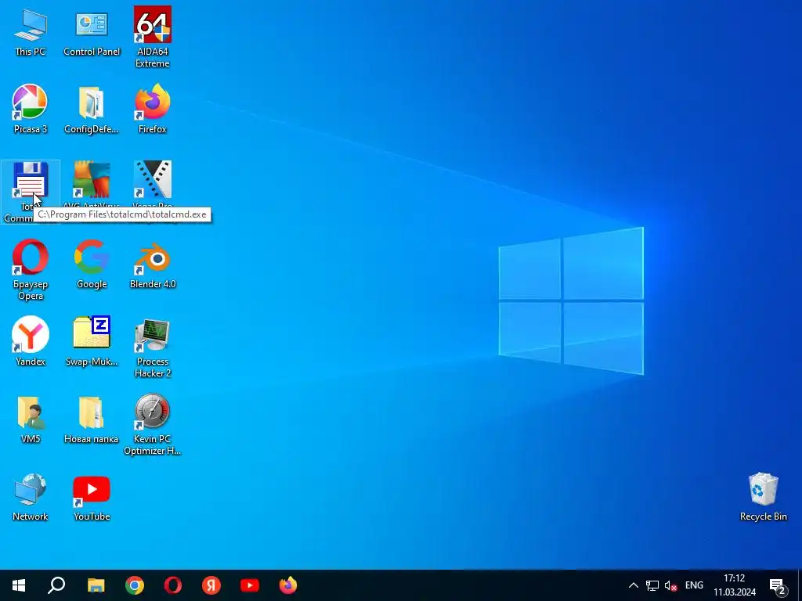Open the muted volume tray icon

tap(670, 585)
